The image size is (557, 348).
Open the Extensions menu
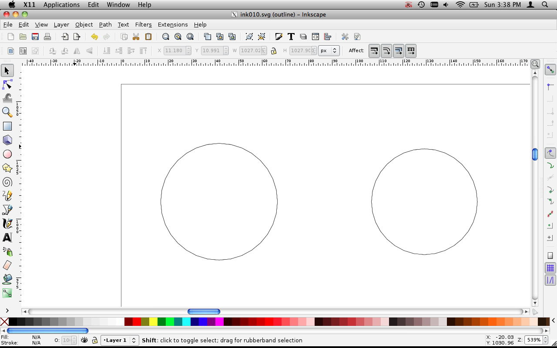coord(173,24)
